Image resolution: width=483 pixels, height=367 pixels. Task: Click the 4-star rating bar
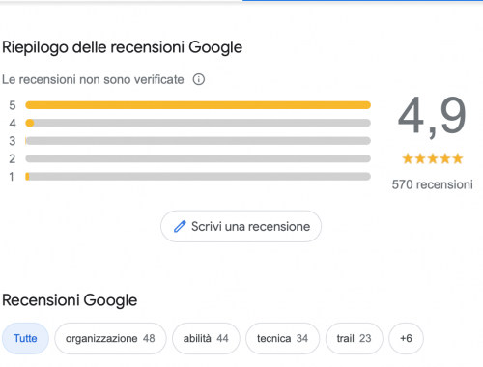(x=198, y=123)
